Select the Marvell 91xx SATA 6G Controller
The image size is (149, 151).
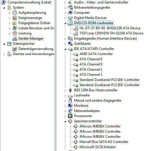(104, 142)
